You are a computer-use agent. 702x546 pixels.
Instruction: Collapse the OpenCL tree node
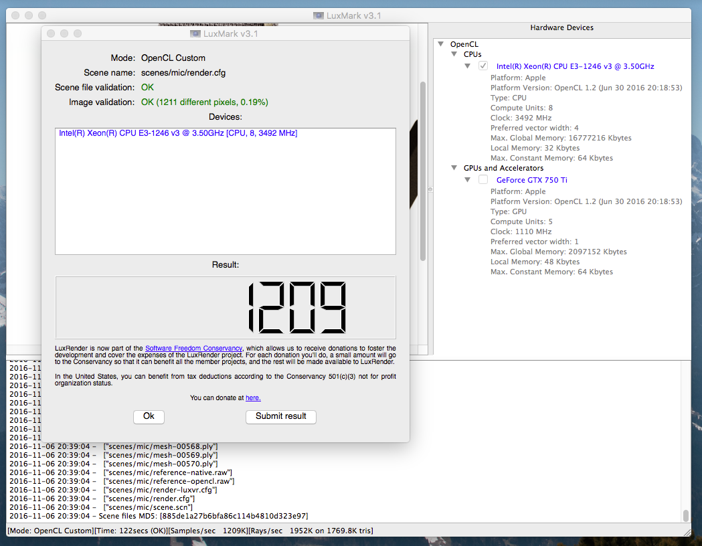(x=441, y=44)
